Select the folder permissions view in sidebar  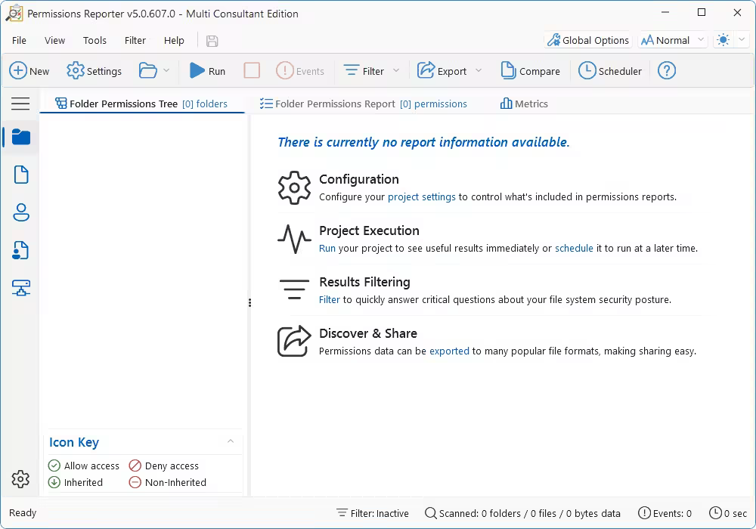coord(20,138)
